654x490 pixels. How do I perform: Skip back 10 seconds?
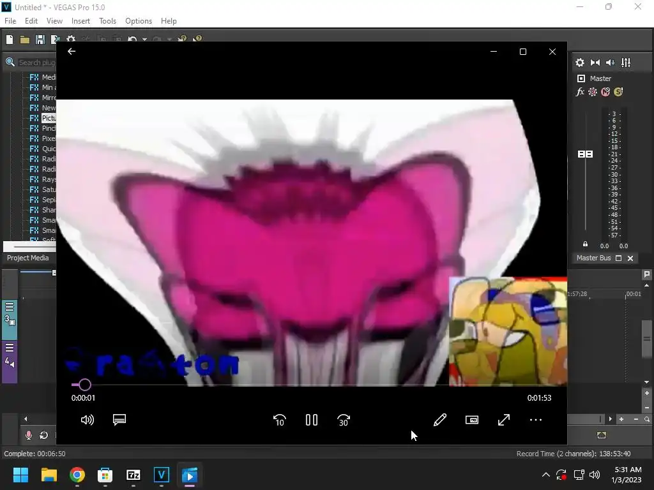pos(280,420)
